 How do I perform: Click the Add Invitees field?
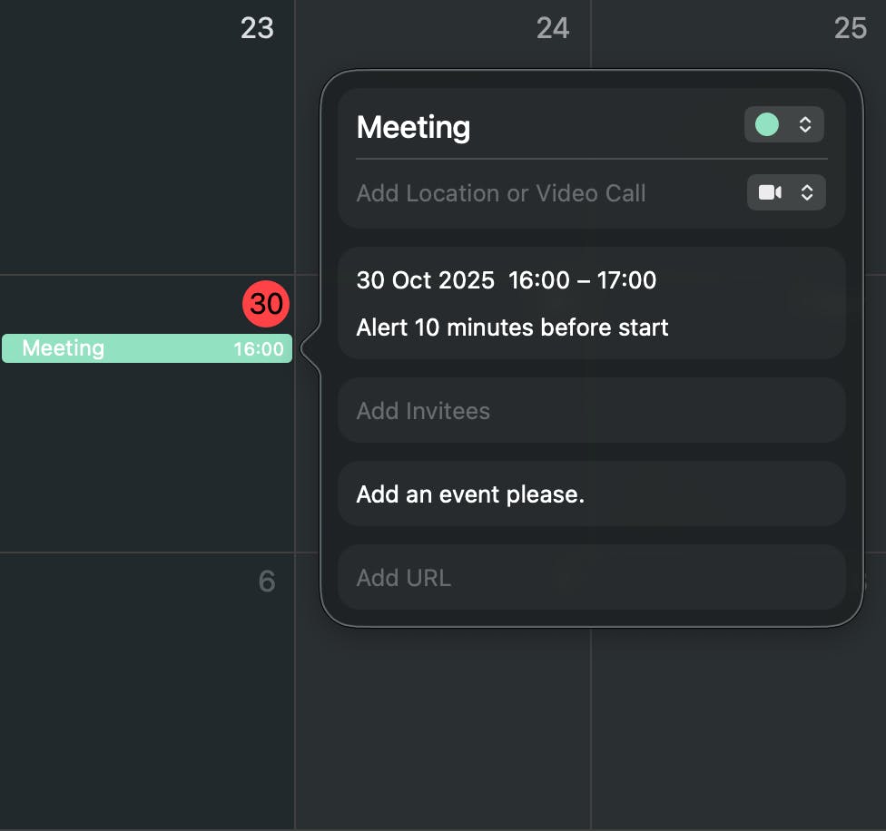[592, 410]
